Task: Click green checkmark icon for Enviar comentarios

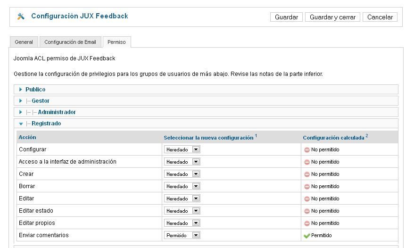Action: point(307,236)
